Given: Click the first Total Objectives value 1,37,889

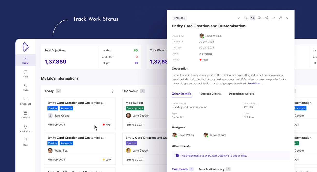Looking at the screenshot, I should tap(55, 62).
